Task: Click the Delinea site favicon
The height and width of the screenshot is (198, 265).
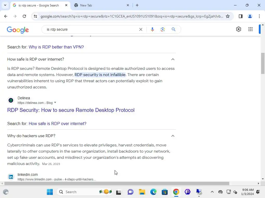Action: (11, 100)
